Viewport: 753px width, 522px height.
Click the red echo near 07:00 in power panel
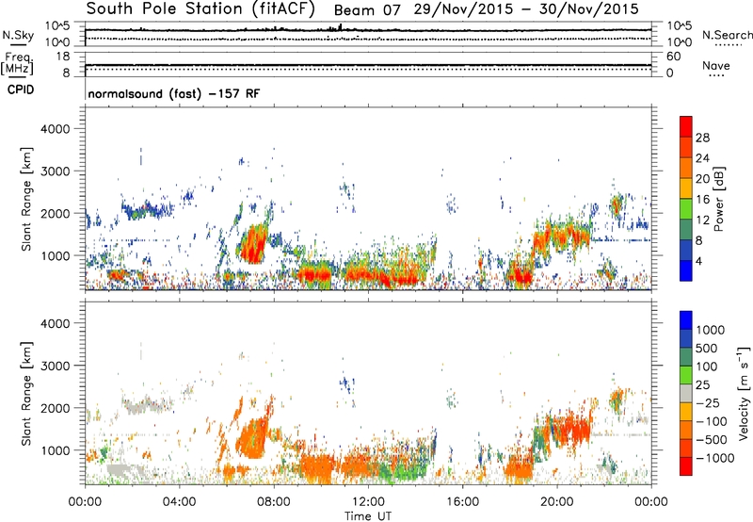[251, 246]
